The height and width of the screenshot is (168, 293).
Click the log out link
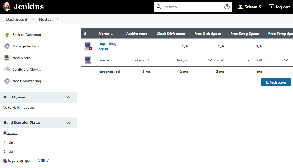(x=279, y=7)
